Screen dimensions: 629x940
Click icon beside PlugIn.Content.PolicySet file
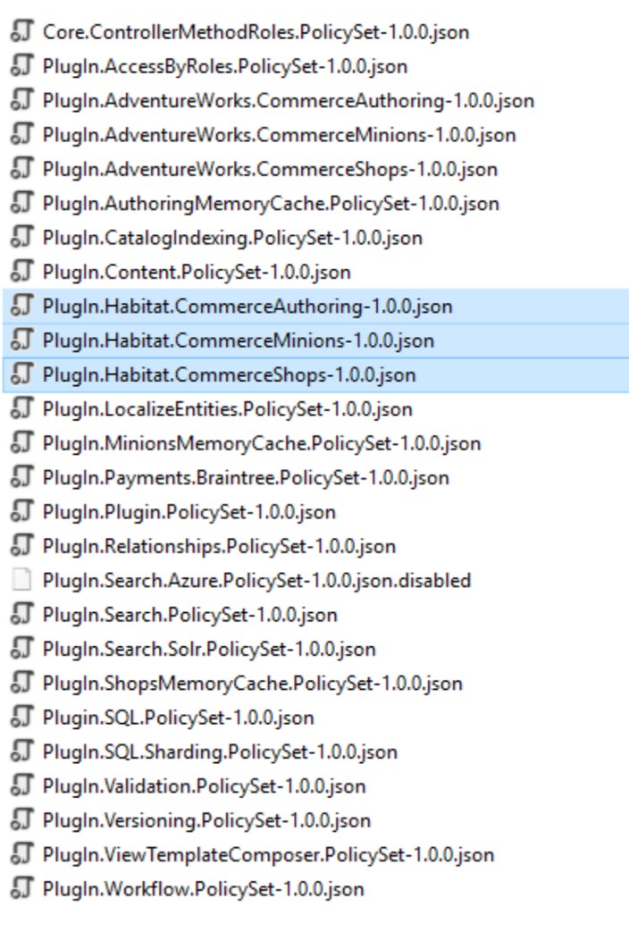pos(21,271)
